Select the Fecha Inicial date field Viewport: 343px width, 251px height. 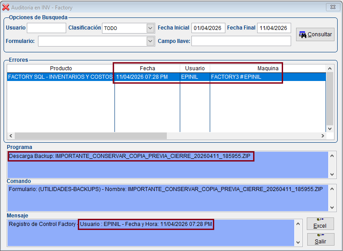pyautogui.click(x=208, y=28)
